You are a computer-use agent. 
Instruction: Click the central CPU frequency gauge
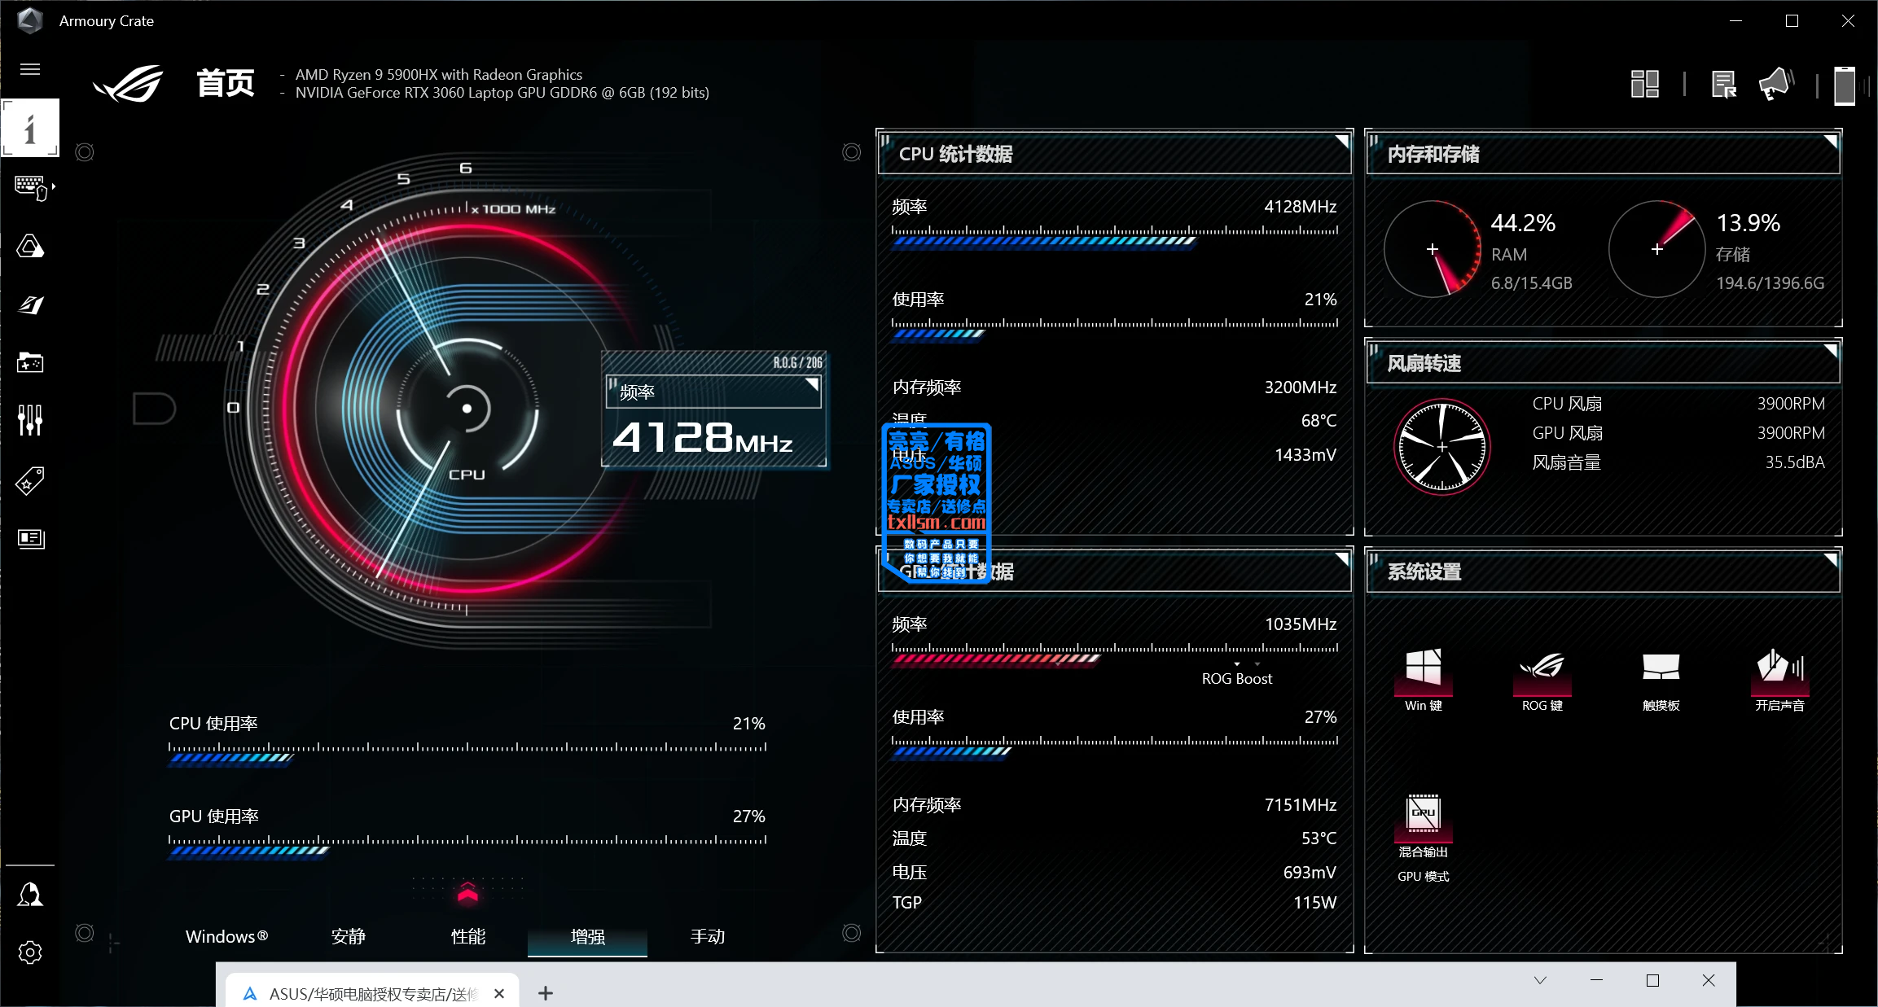(x=467, y=409)
